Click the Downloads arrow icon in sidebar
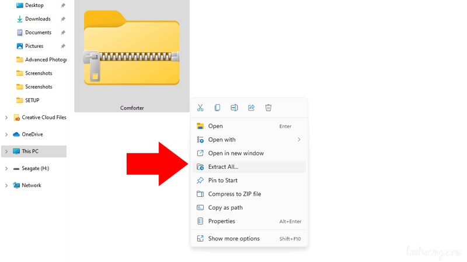Viewport: 467px width, 262px height. (20, 19)
